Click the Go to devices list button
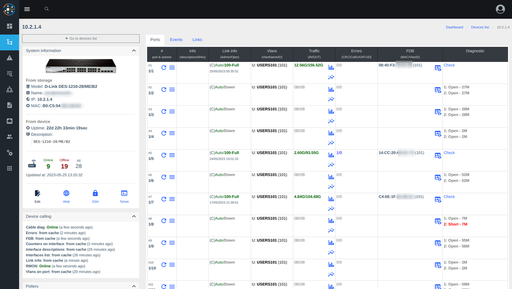 (x=81, y=38)
